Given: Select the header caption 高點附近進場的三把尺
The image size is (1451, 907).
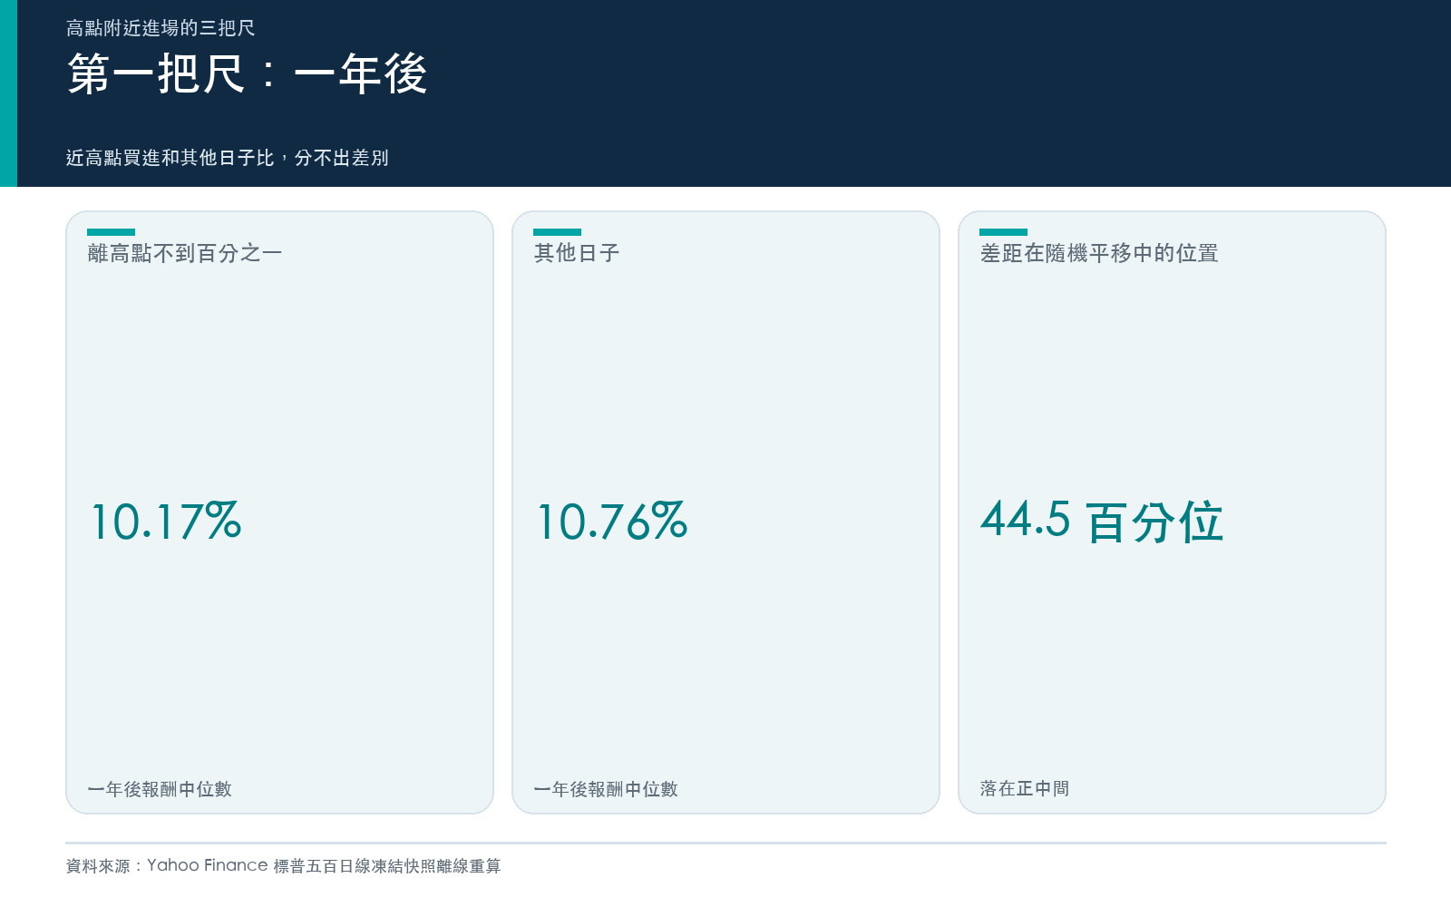Looking at the screenshot, I should point(161,28).
